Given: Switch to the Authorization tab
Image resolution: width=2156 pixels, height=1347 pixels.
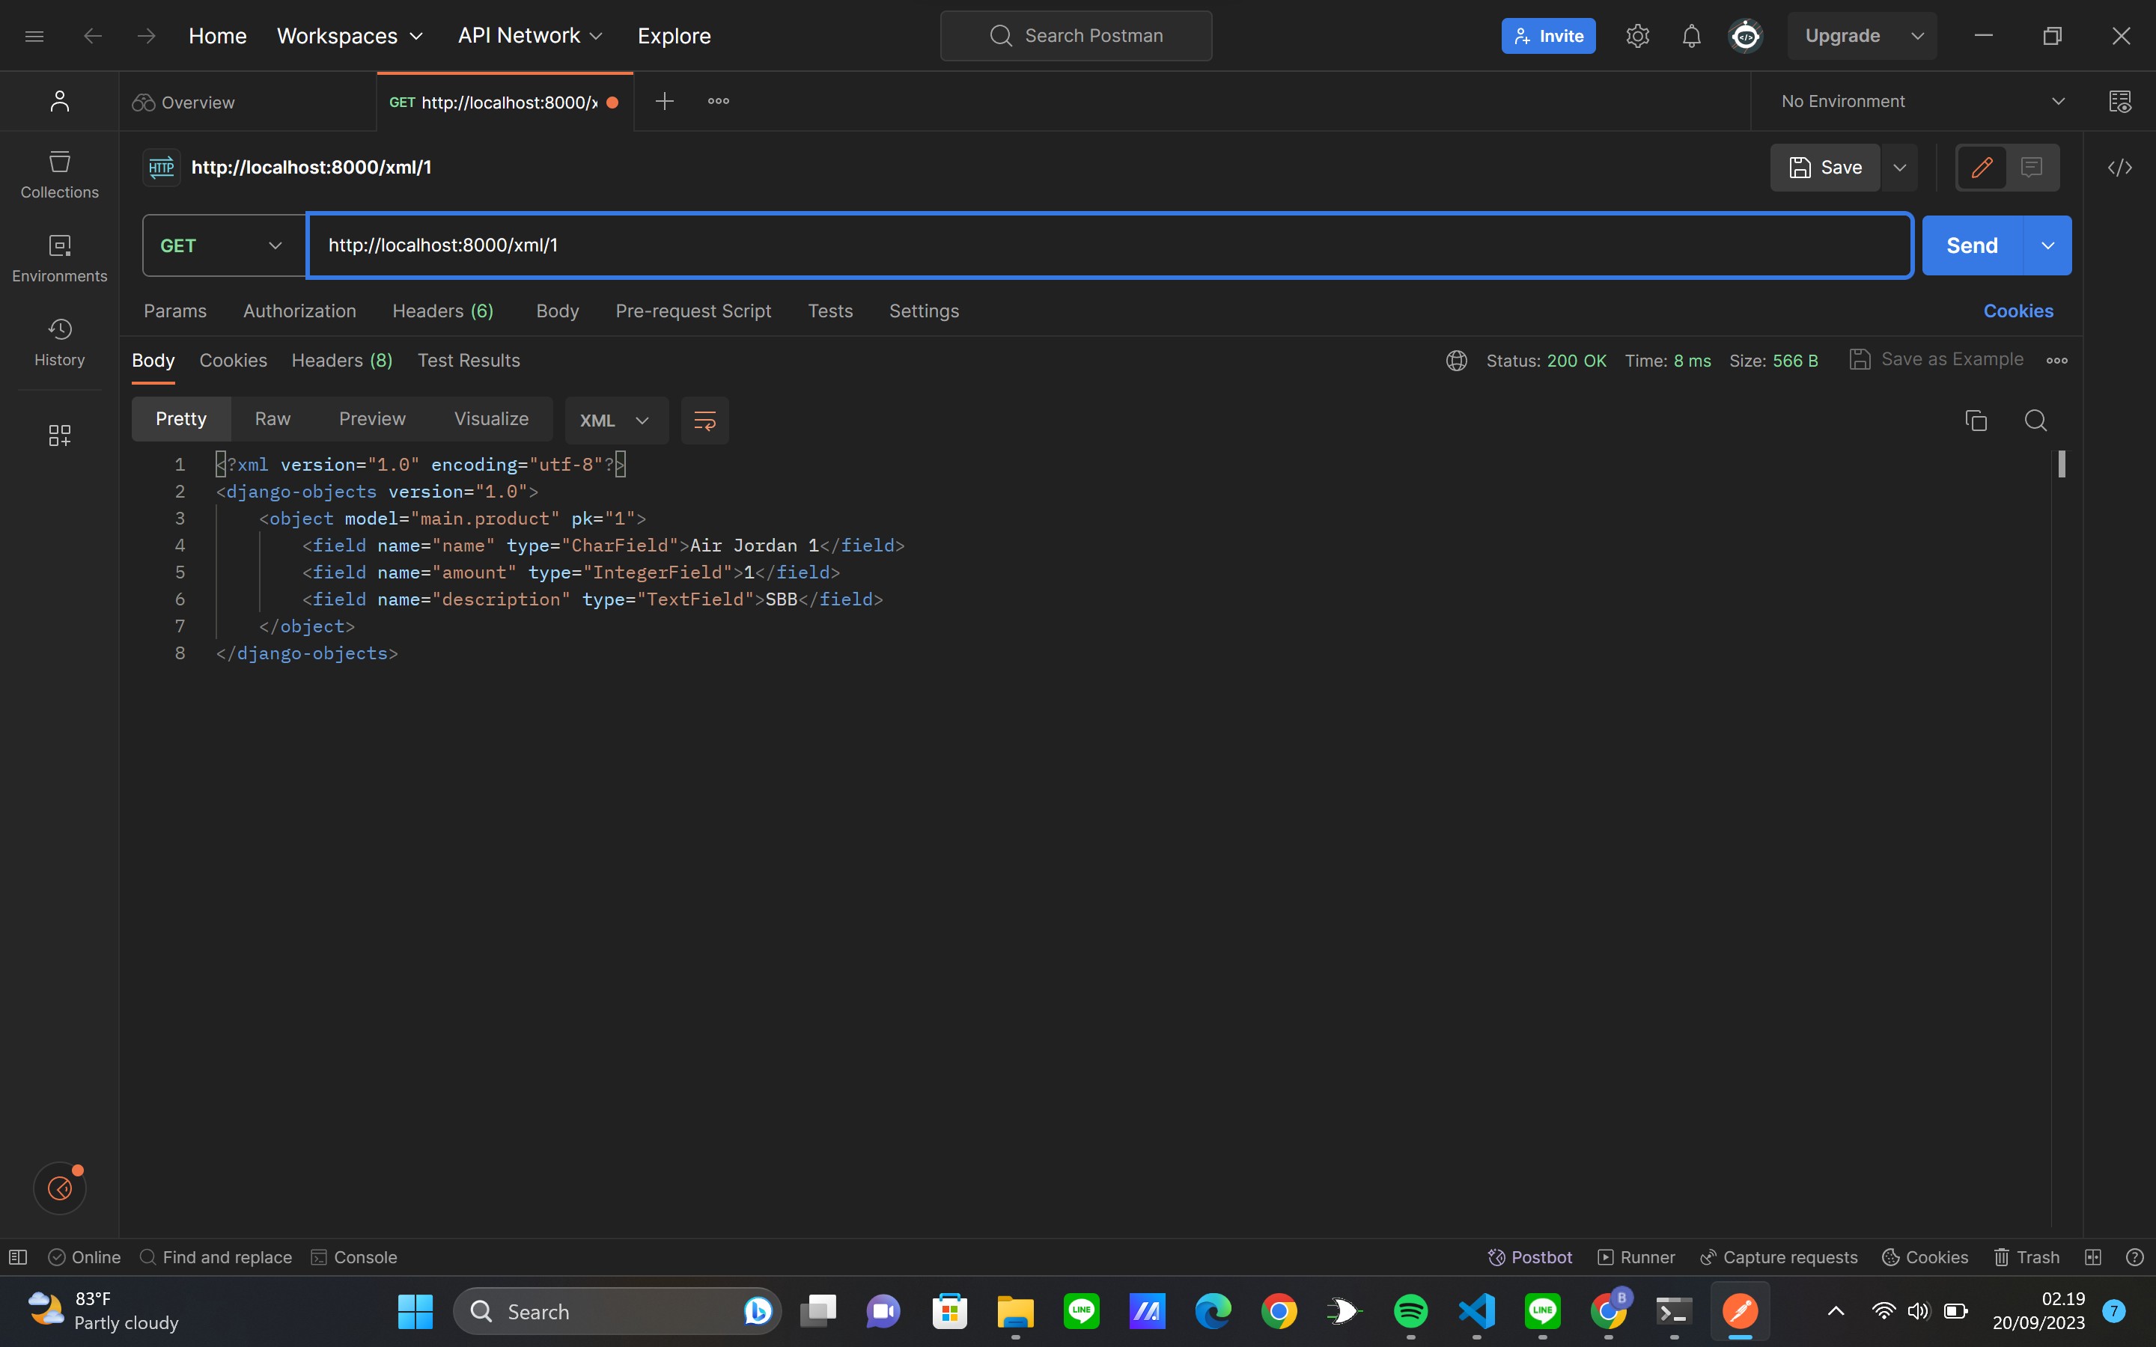Looking at the screenshot, I should point(299,311).
